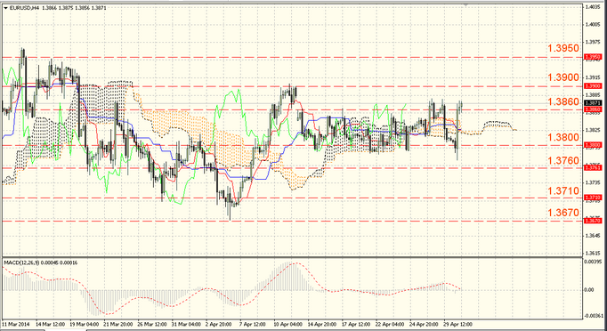This screenshot has height=331, width=607.
Task: Click the 14 Apr 20:00 time label
Action: [x=322, y=324]
